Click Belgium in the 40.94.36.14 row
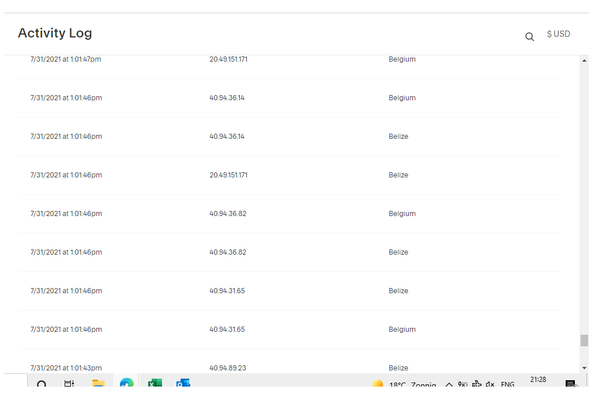Screen dimensions: 606x405 [402, 98]
